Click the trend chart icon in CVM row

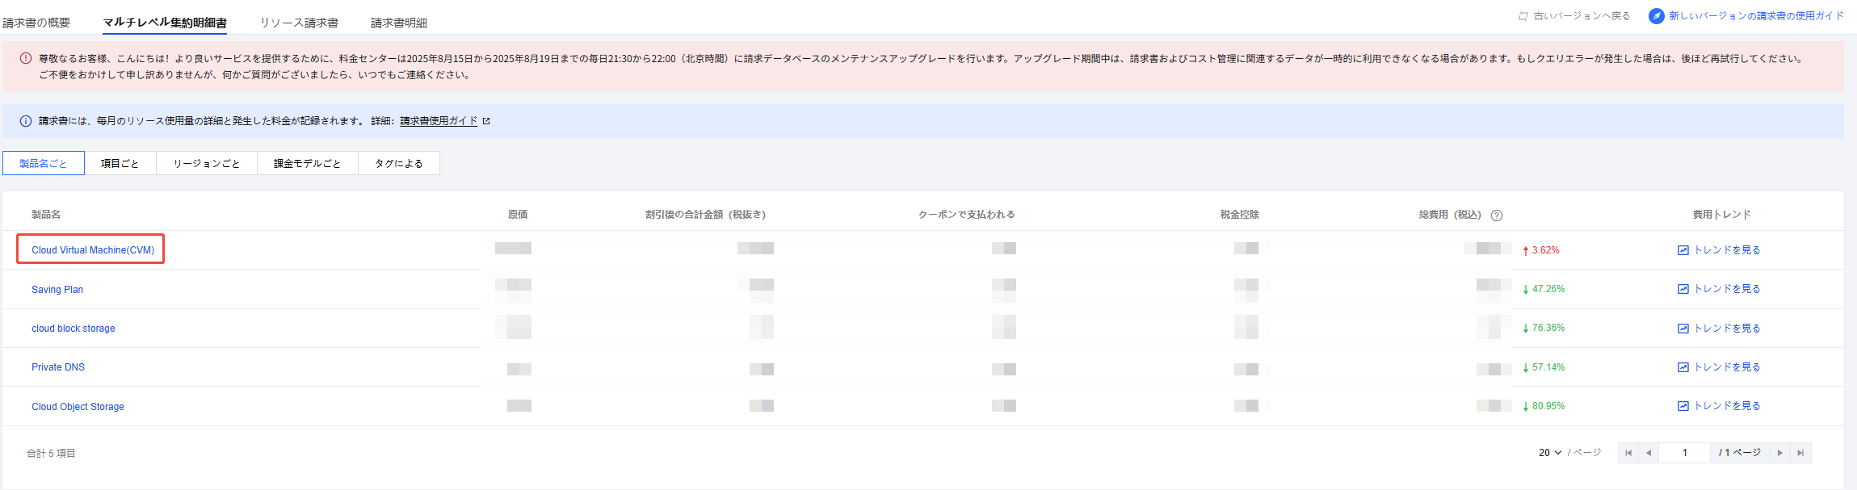pyautogui.click(x=1683, y=250)
